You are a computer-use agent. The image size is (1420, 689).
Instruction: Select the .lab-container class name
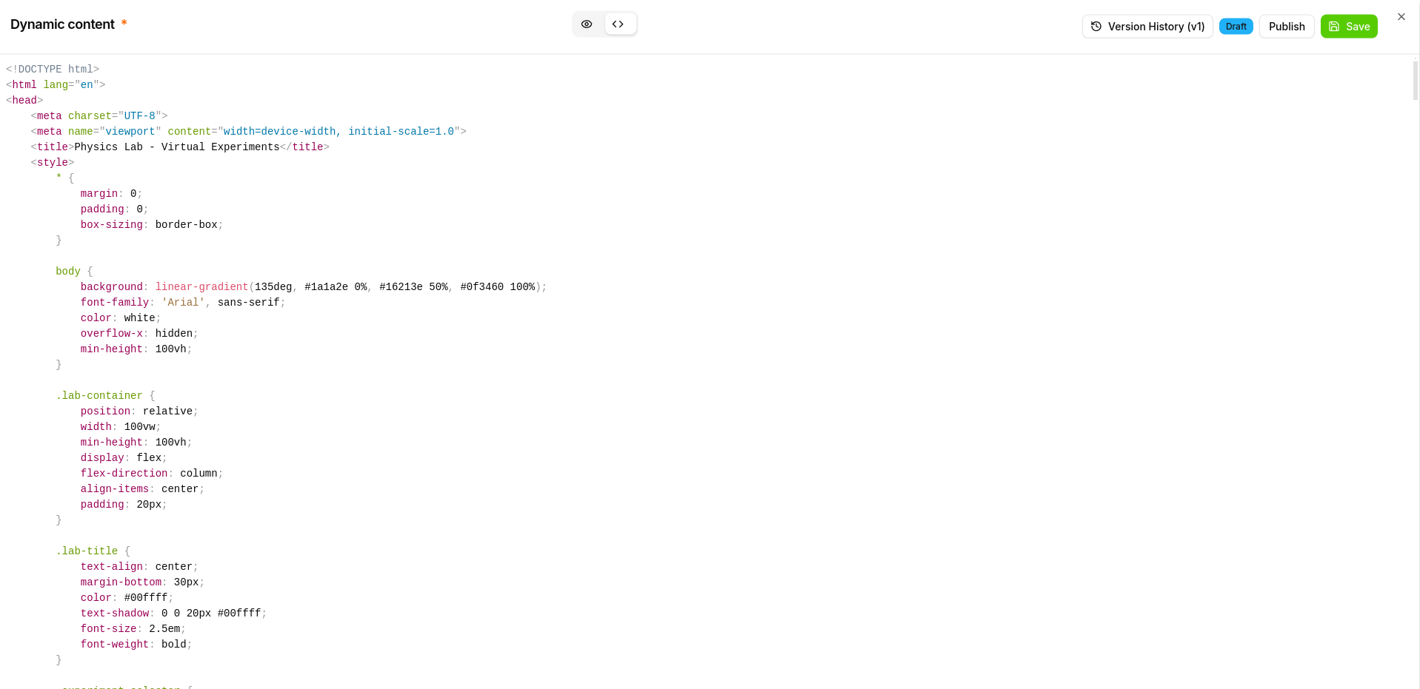point(99,395)
